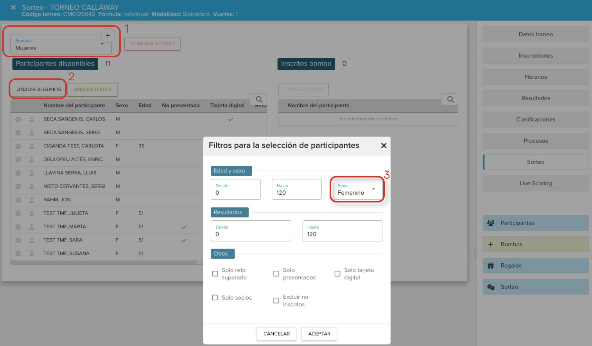Tick the Solo socios checkbox
Image resolution: width=592 pixels, height=346 pixels.
click(x=215, y=298)
